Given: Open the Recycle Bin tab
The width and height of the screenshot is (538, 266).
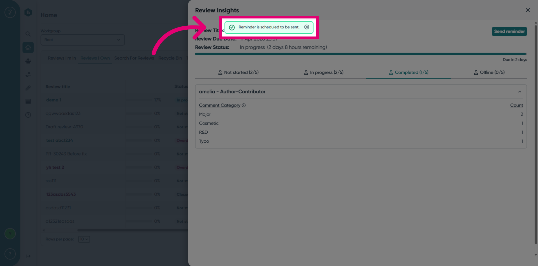Looking at the screenshot, I should point(170,58).
